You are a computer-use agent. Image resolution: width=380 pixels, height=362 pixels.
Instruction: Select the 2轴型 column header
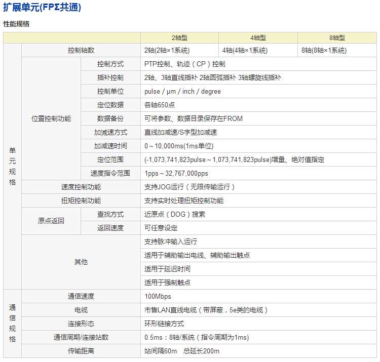pos(179,38)
